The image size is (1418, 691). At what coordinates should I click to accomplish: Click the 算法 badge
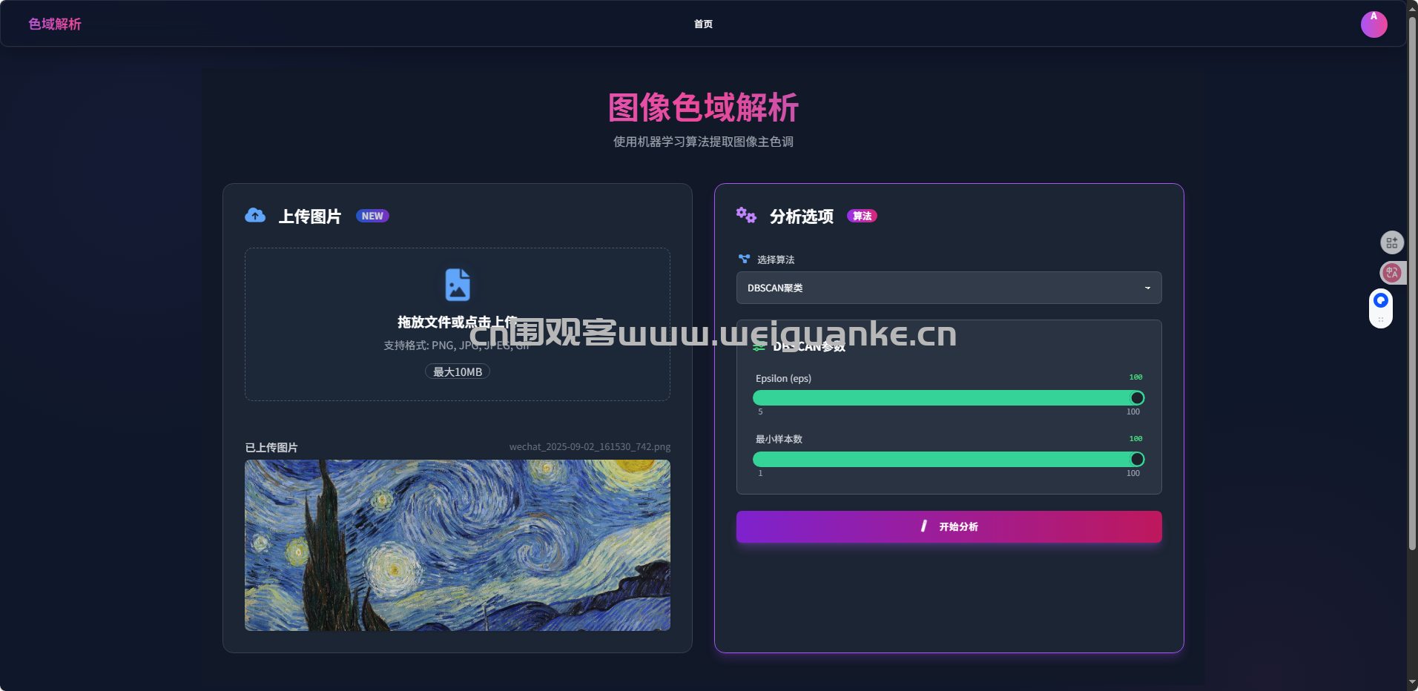pyautogui.click(x=862, y=216)
